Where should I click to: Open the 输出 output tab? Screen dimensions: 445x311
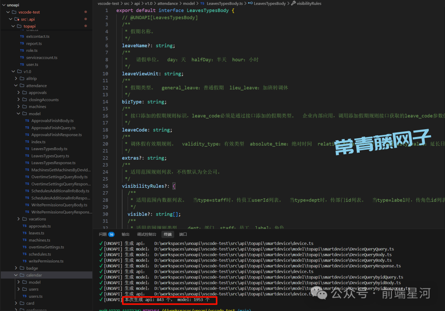125,234
